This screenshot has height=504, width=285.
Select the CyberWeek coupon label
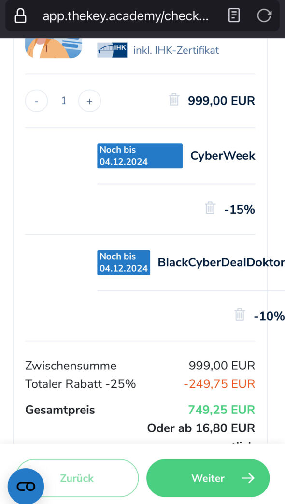(x=223, y=156)
